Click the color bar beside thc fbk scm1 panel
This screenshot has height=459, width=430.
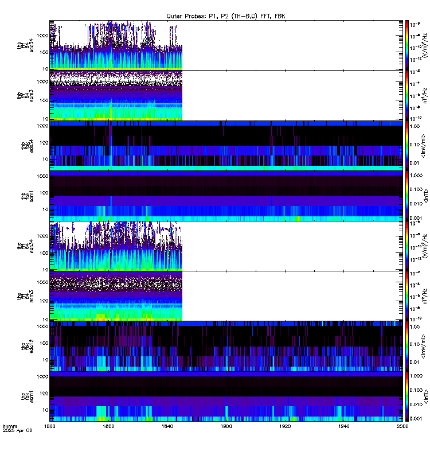(406, 396)
